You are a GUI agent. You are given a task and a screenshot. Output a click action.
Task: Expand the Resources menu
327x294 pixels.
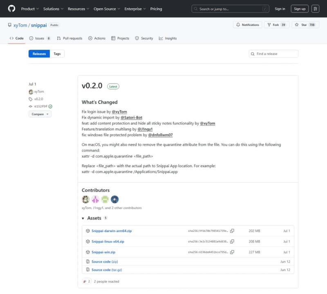point(78,9)
